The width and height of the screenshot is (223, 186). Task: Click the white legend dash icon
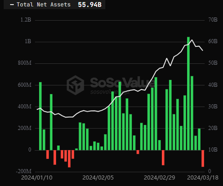click(12, 5)
